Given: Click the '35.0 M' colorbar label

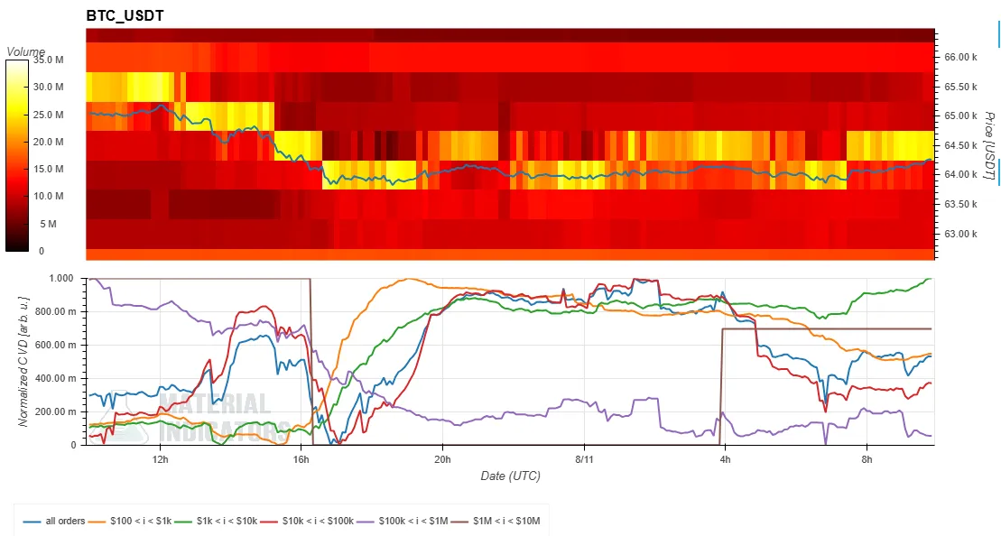Looking at the screenshot, I should click(x=49, y=60).
